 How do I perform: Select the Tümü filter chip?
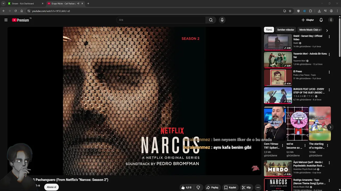tap(269, 30)
